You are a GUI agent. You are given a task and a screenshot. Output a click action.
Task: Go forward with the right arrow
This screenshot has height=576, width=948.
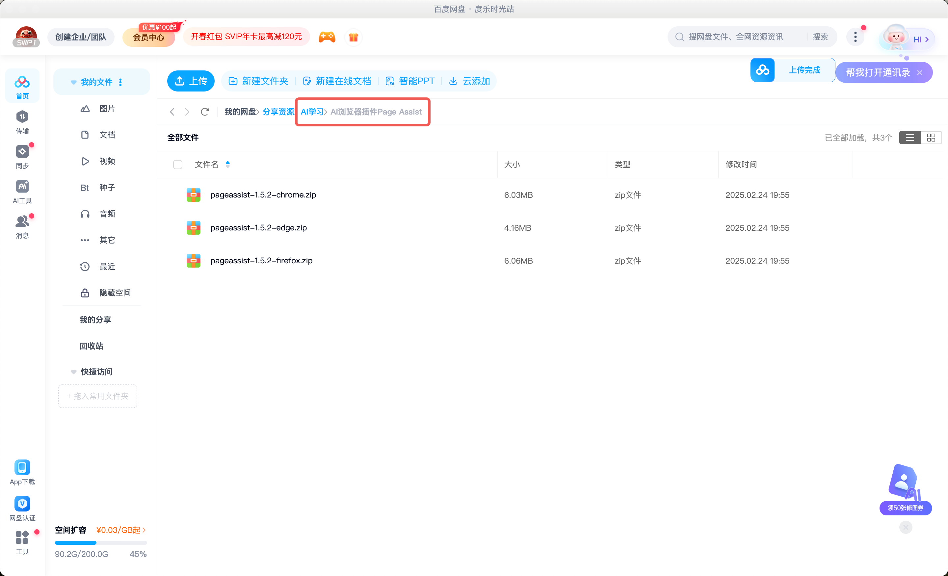click(x=187, y=112)
